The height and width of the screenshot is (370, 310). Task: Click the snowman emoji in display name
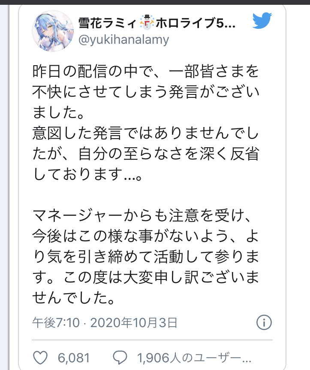click(147, 22)
